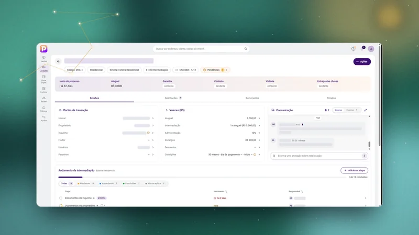
Task: Click the Código DEC_1 chip
Action: pyautogui.click(x=75, y=70)
